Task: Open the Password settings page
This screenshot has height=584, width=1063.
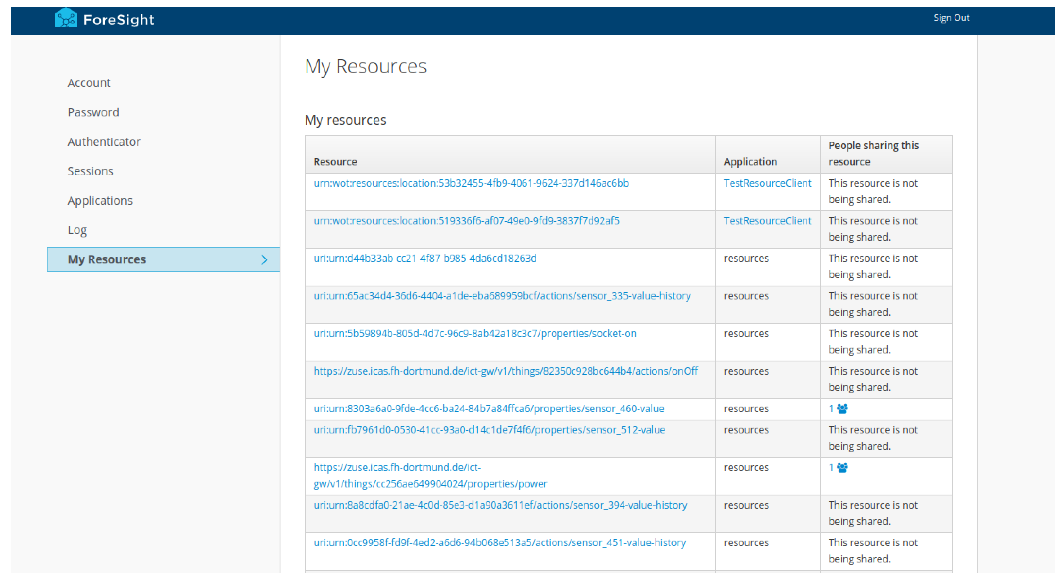Action: point(93,112)
